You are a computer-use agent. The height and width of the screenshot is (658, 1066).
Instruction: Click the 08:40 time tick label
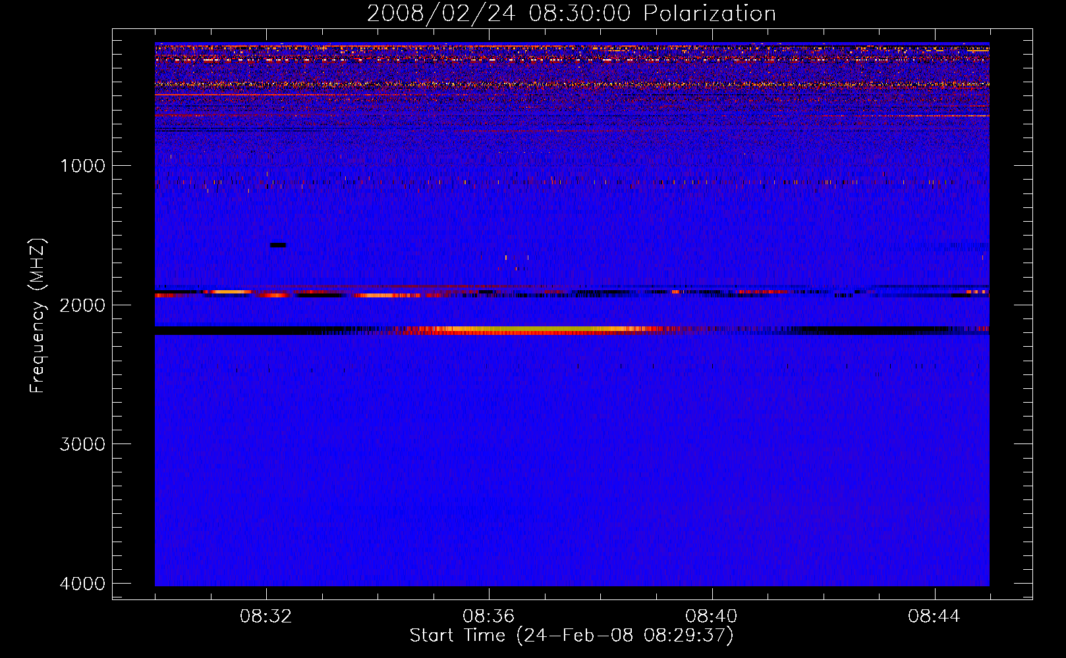coord(712,617)
